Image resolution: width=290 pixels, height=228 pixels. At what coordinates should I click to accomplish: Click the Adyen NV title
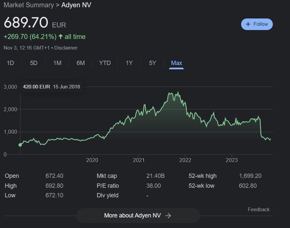click(x=76, y=5)
